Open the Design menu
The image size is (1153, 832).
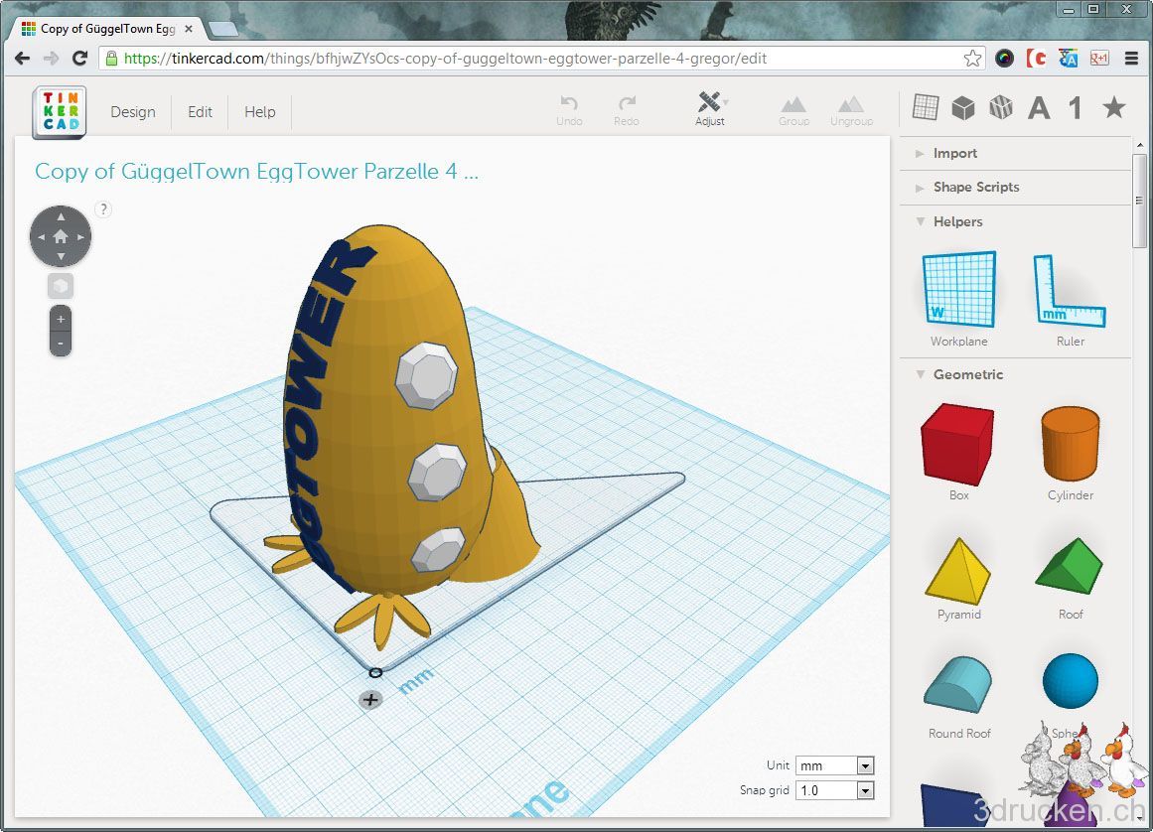(x=133, y=112)
